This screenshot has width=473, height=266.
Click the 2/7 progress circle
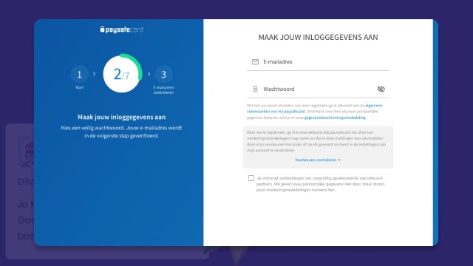(122, 74)
